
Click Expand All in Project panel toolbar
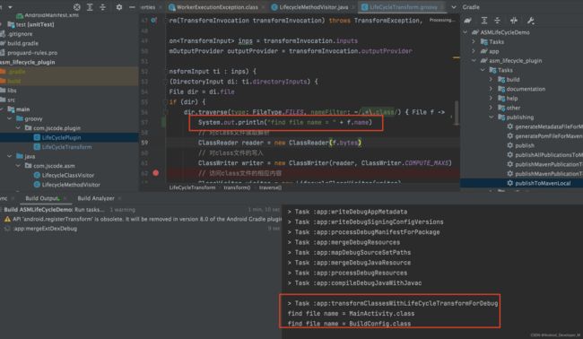pos(90,7)
